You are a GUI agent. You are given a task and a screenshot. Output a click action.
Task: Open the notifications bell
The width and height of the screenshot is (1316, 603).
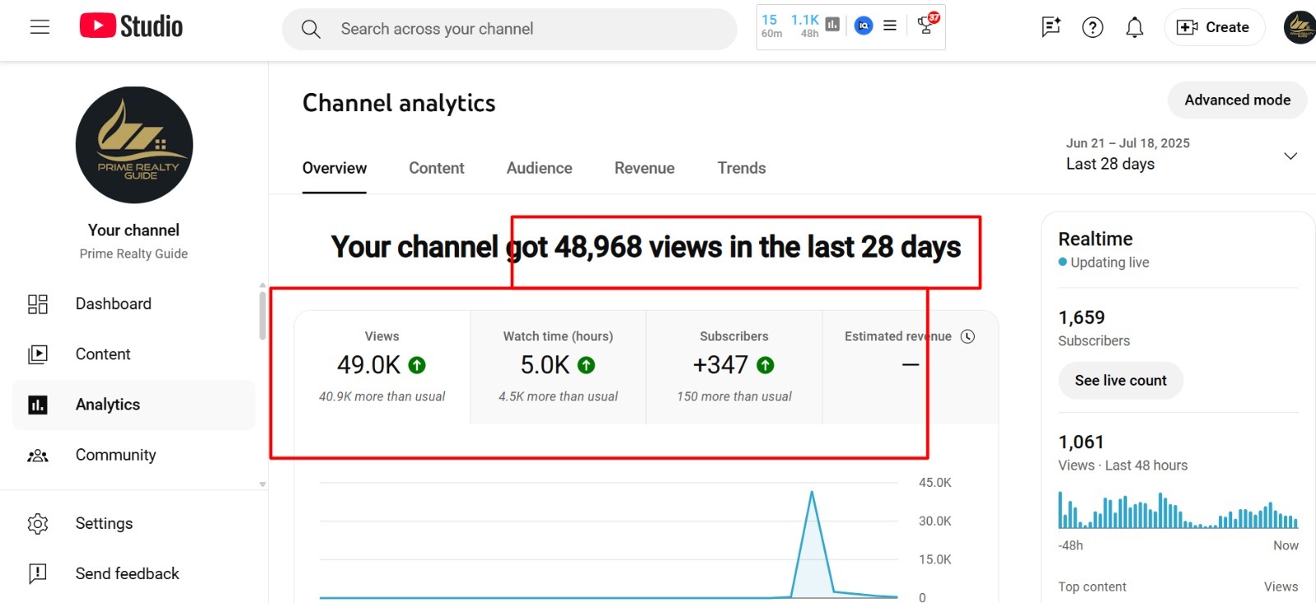[1134, 27]
